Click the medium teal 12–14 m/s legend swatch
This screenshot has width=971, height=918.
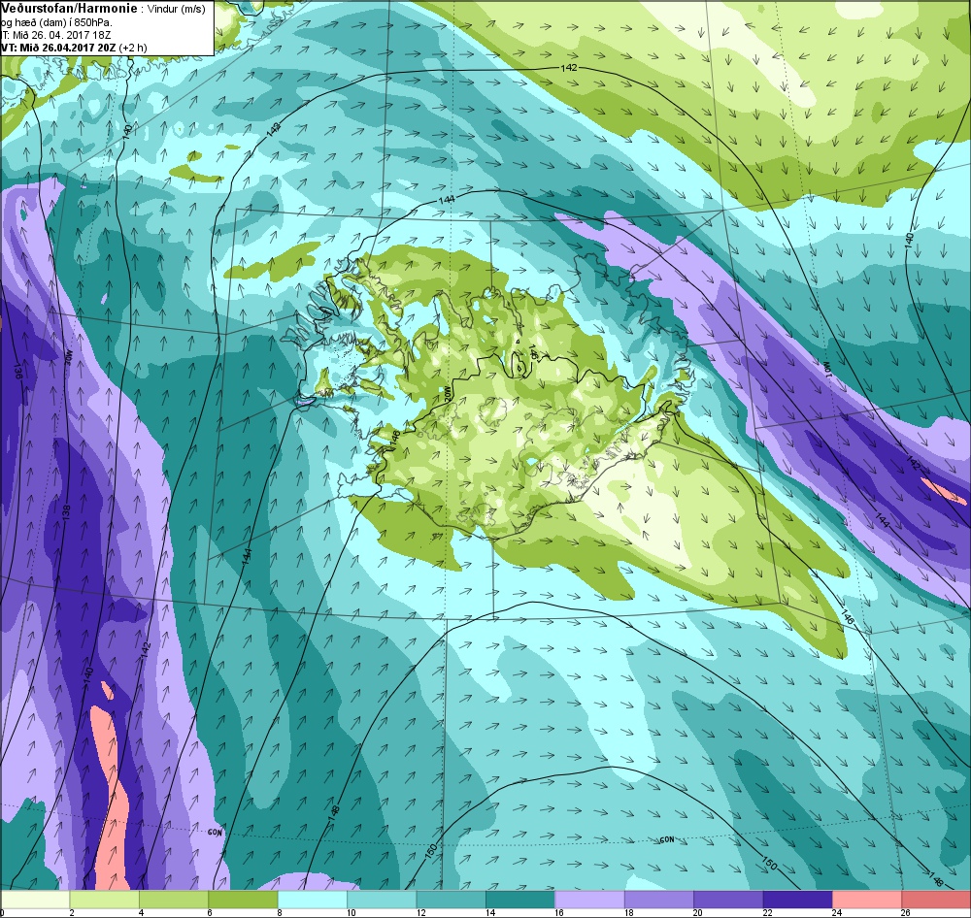click(451, 899)
